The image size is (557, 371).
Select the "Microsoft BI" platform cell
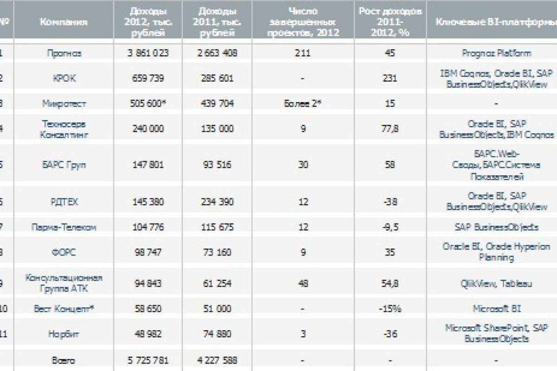[496, 308]
